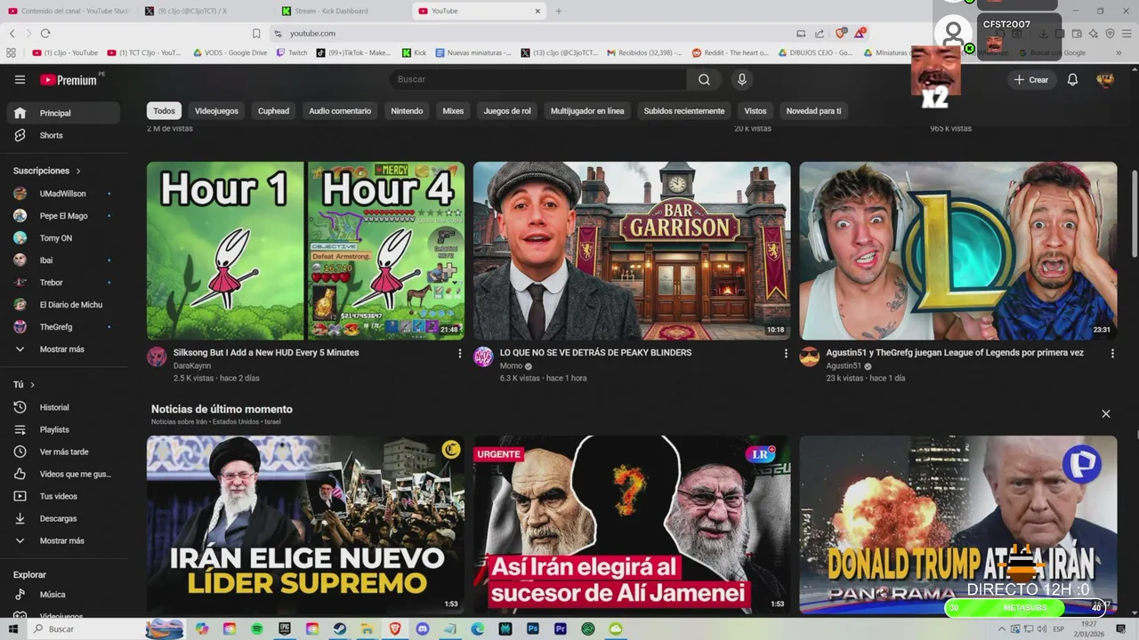The image size is (1139, 640).
Task: Click the DaraKaynn channel avatar
Action: pos(157,357)
